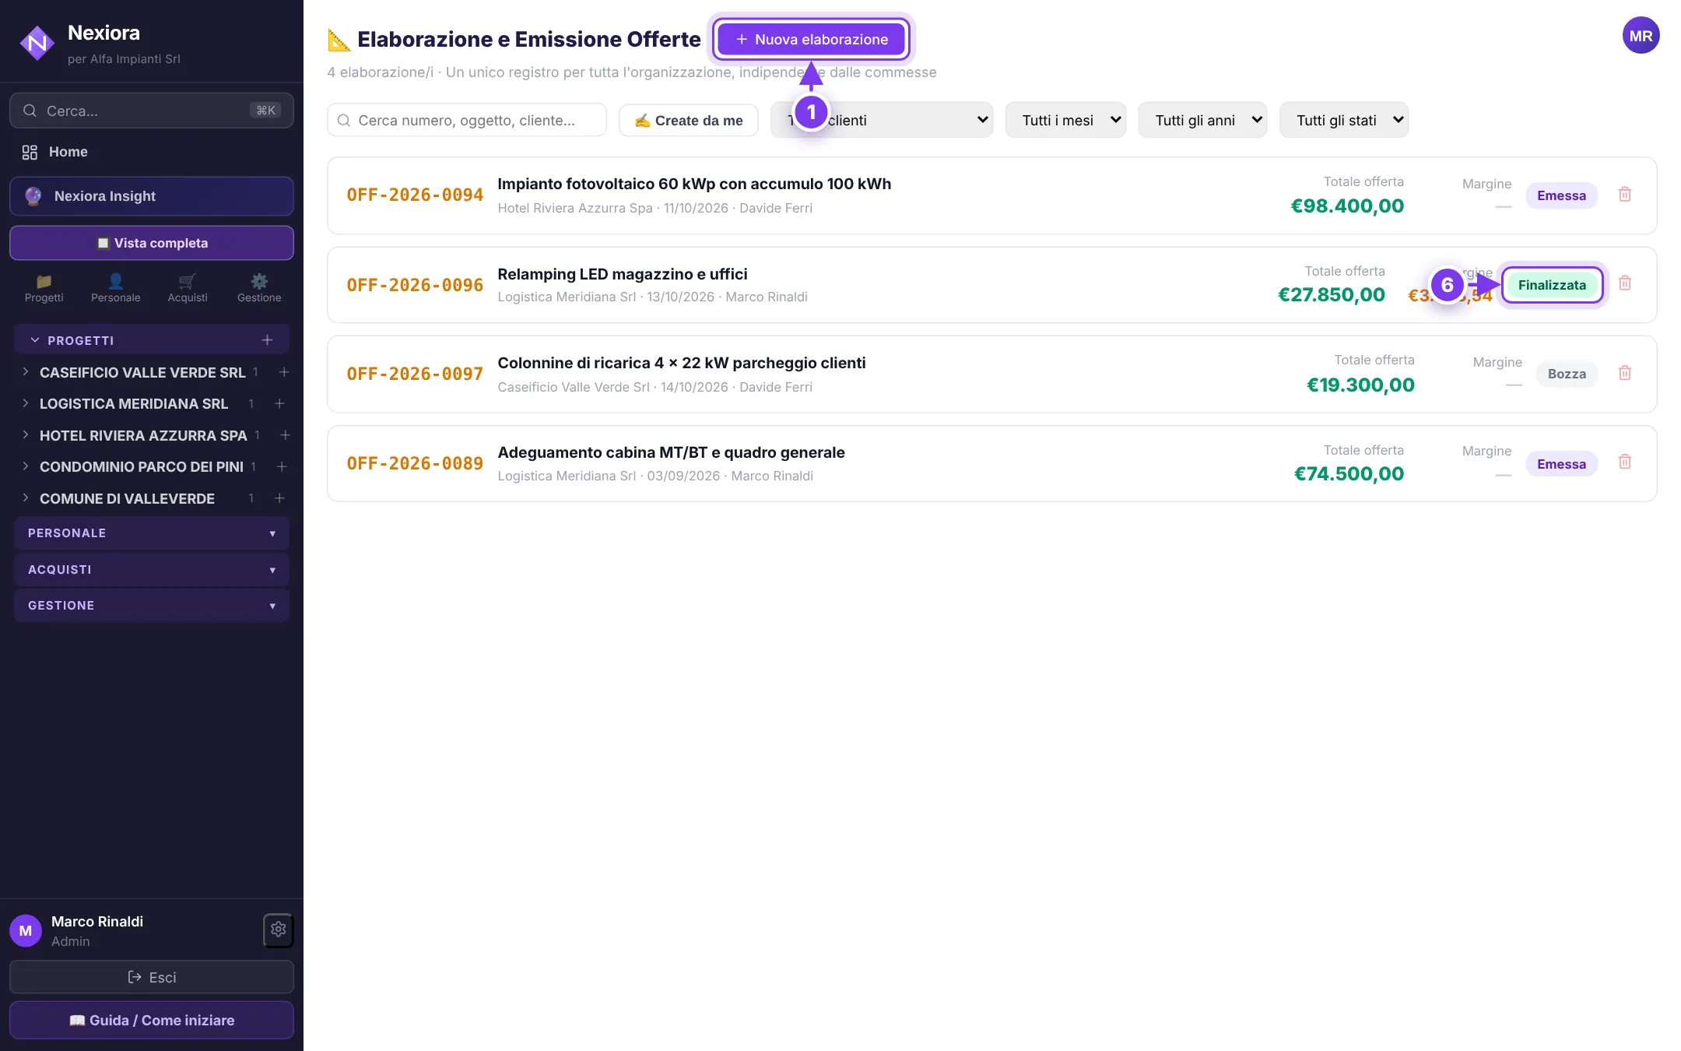Go to Home in sidebar
Image resolution: width=1681 pixels, height=1051 pixels.
coord(152,152)
